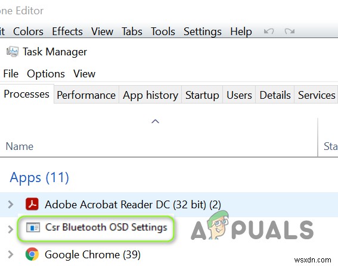The image size is (338, 266).
Task: Open the Tools menu in editor
Action: 163,32
